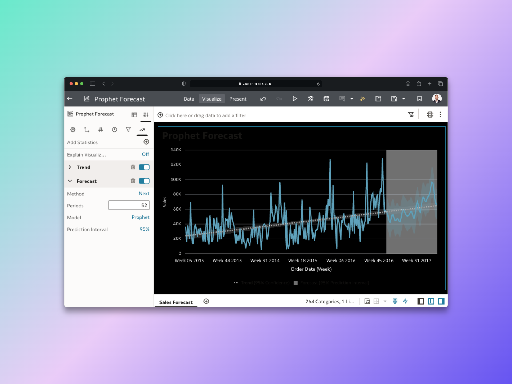Turn on Explain Visualization Off setting
This screenshot has width=512, height=384.
pos(145,154)
